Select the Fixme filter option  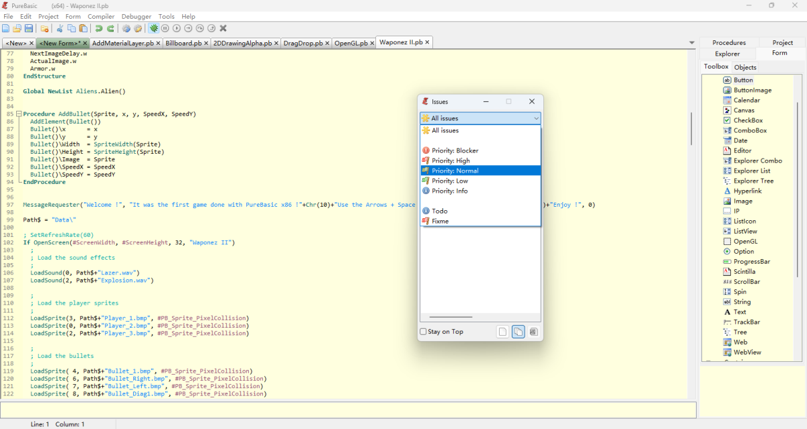440,221
